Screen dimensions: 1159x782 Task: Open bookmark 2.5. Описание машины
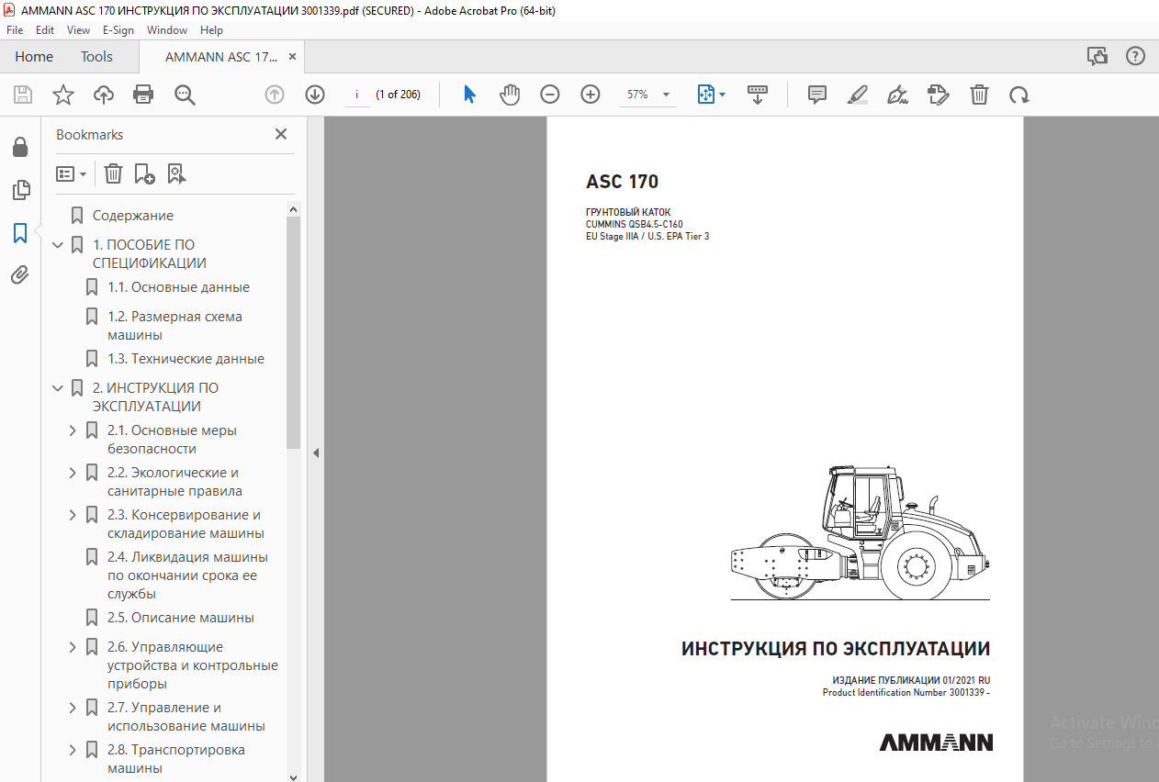pos(181,618)
